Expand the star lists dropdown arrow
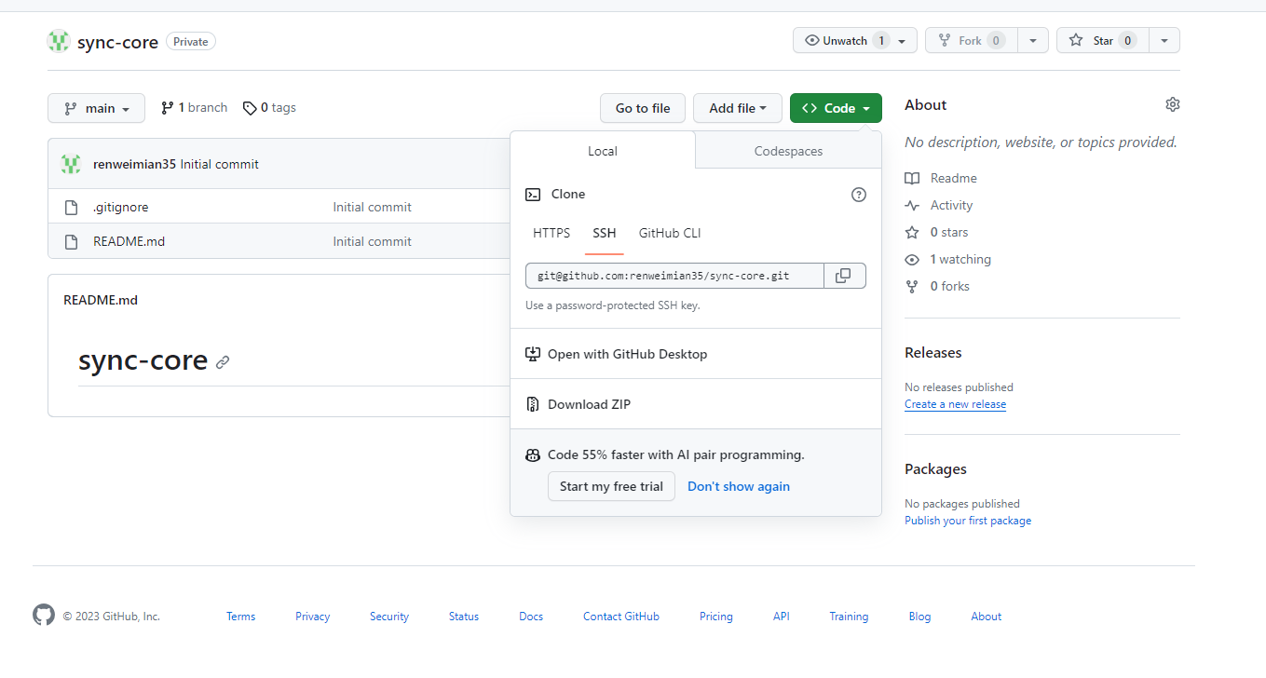The height and width of the screenshot is (678, 1266). click(1164, 40)
